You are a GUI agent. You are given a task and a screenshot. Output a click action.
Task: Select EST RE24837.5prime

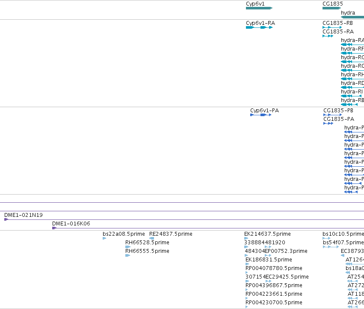[x=151, y=238]
